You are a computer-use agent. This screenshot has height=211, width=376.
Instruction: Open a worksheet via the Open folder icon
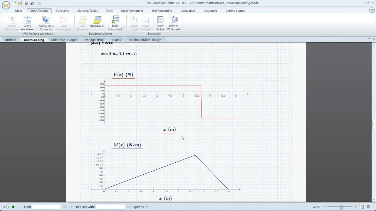20,4
